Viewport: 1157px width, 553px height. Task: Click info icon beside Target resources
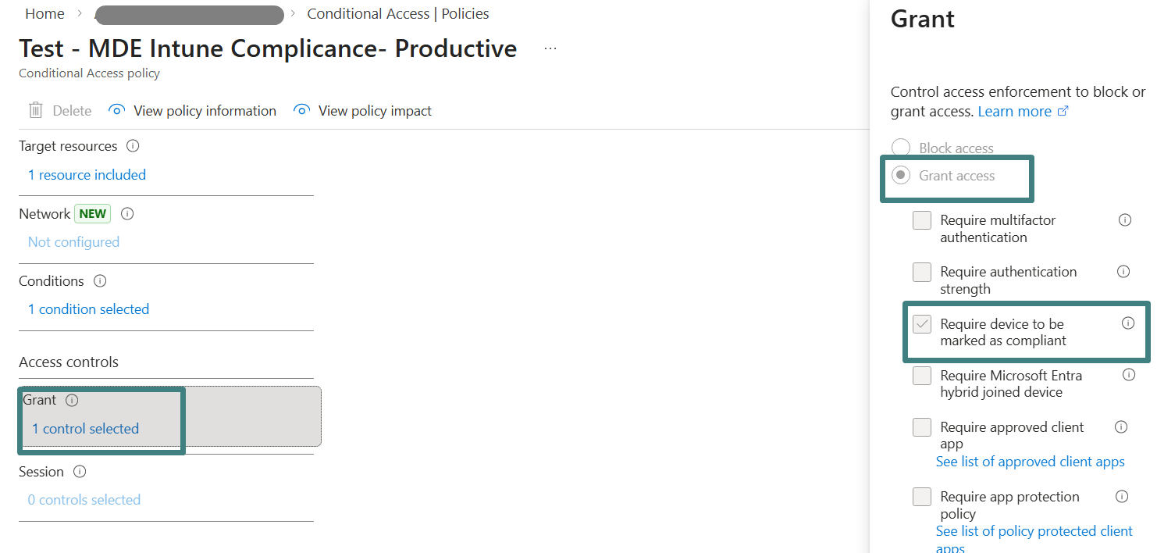coord(133,146)
